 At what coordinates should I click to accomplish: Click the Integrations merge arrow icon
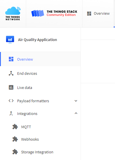(11, 114)
